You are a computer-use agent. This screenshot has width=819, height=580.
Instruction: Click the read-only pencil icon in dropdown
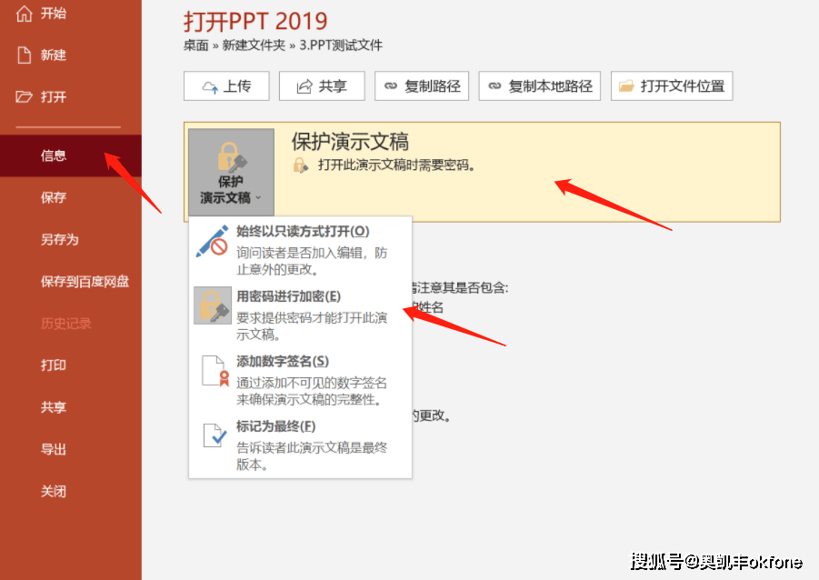212,241
